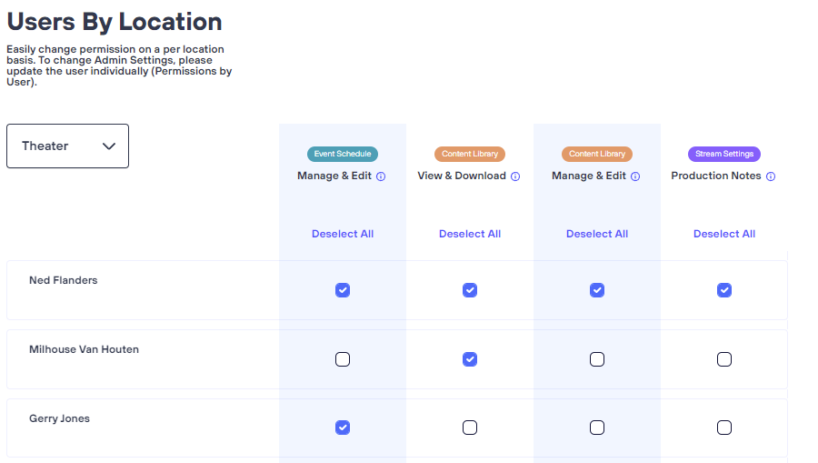Click info icon beside Content Library Manage & Edit
This screenshot has width=818, height=463.
pyautogui.click(x=635, y=176)
